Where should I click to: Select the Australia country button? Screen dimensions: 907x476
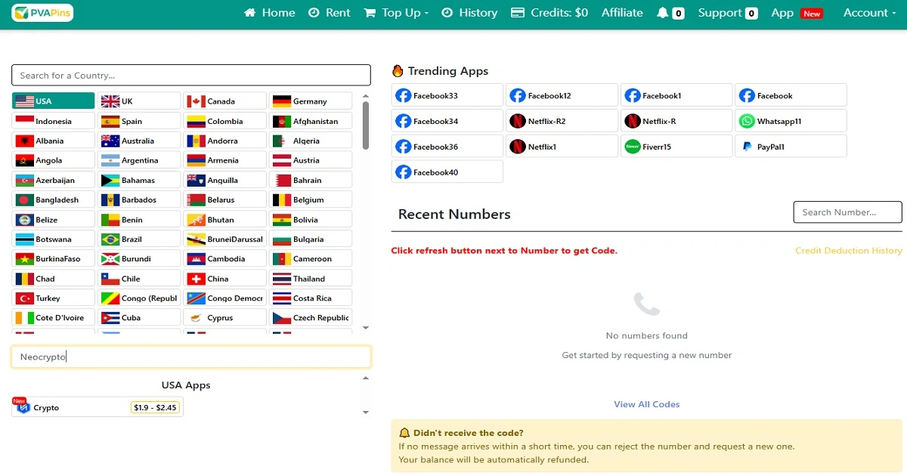click(x=139, y=141)
